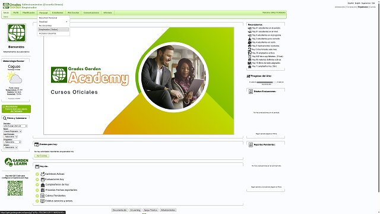Click the Garden Learn QR code
The height and width of the screenshot is (214, 380).
click(x=15, y=188)
